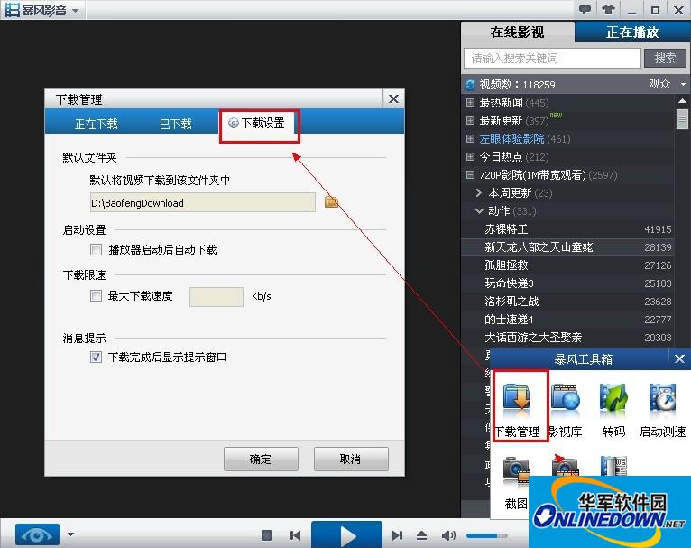Toggle the left-eye mode button
691x548 pixels.
38,534
